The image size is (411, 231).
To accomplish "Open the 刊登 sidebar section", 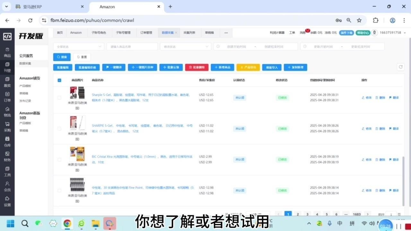I will point(7,67).
